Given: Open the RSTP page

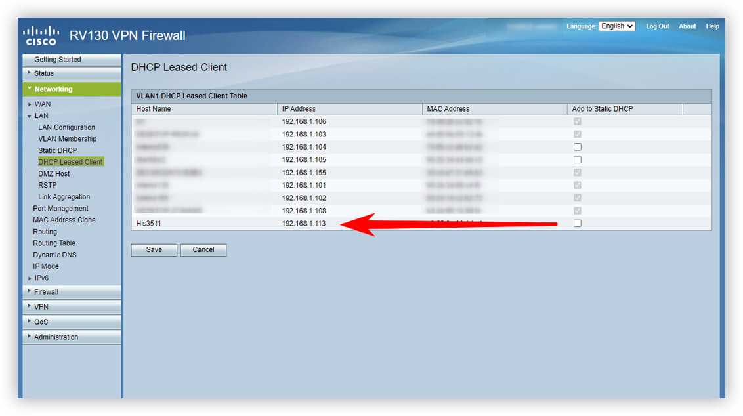Looking at the screenshot, I should (x=47, y=185).
